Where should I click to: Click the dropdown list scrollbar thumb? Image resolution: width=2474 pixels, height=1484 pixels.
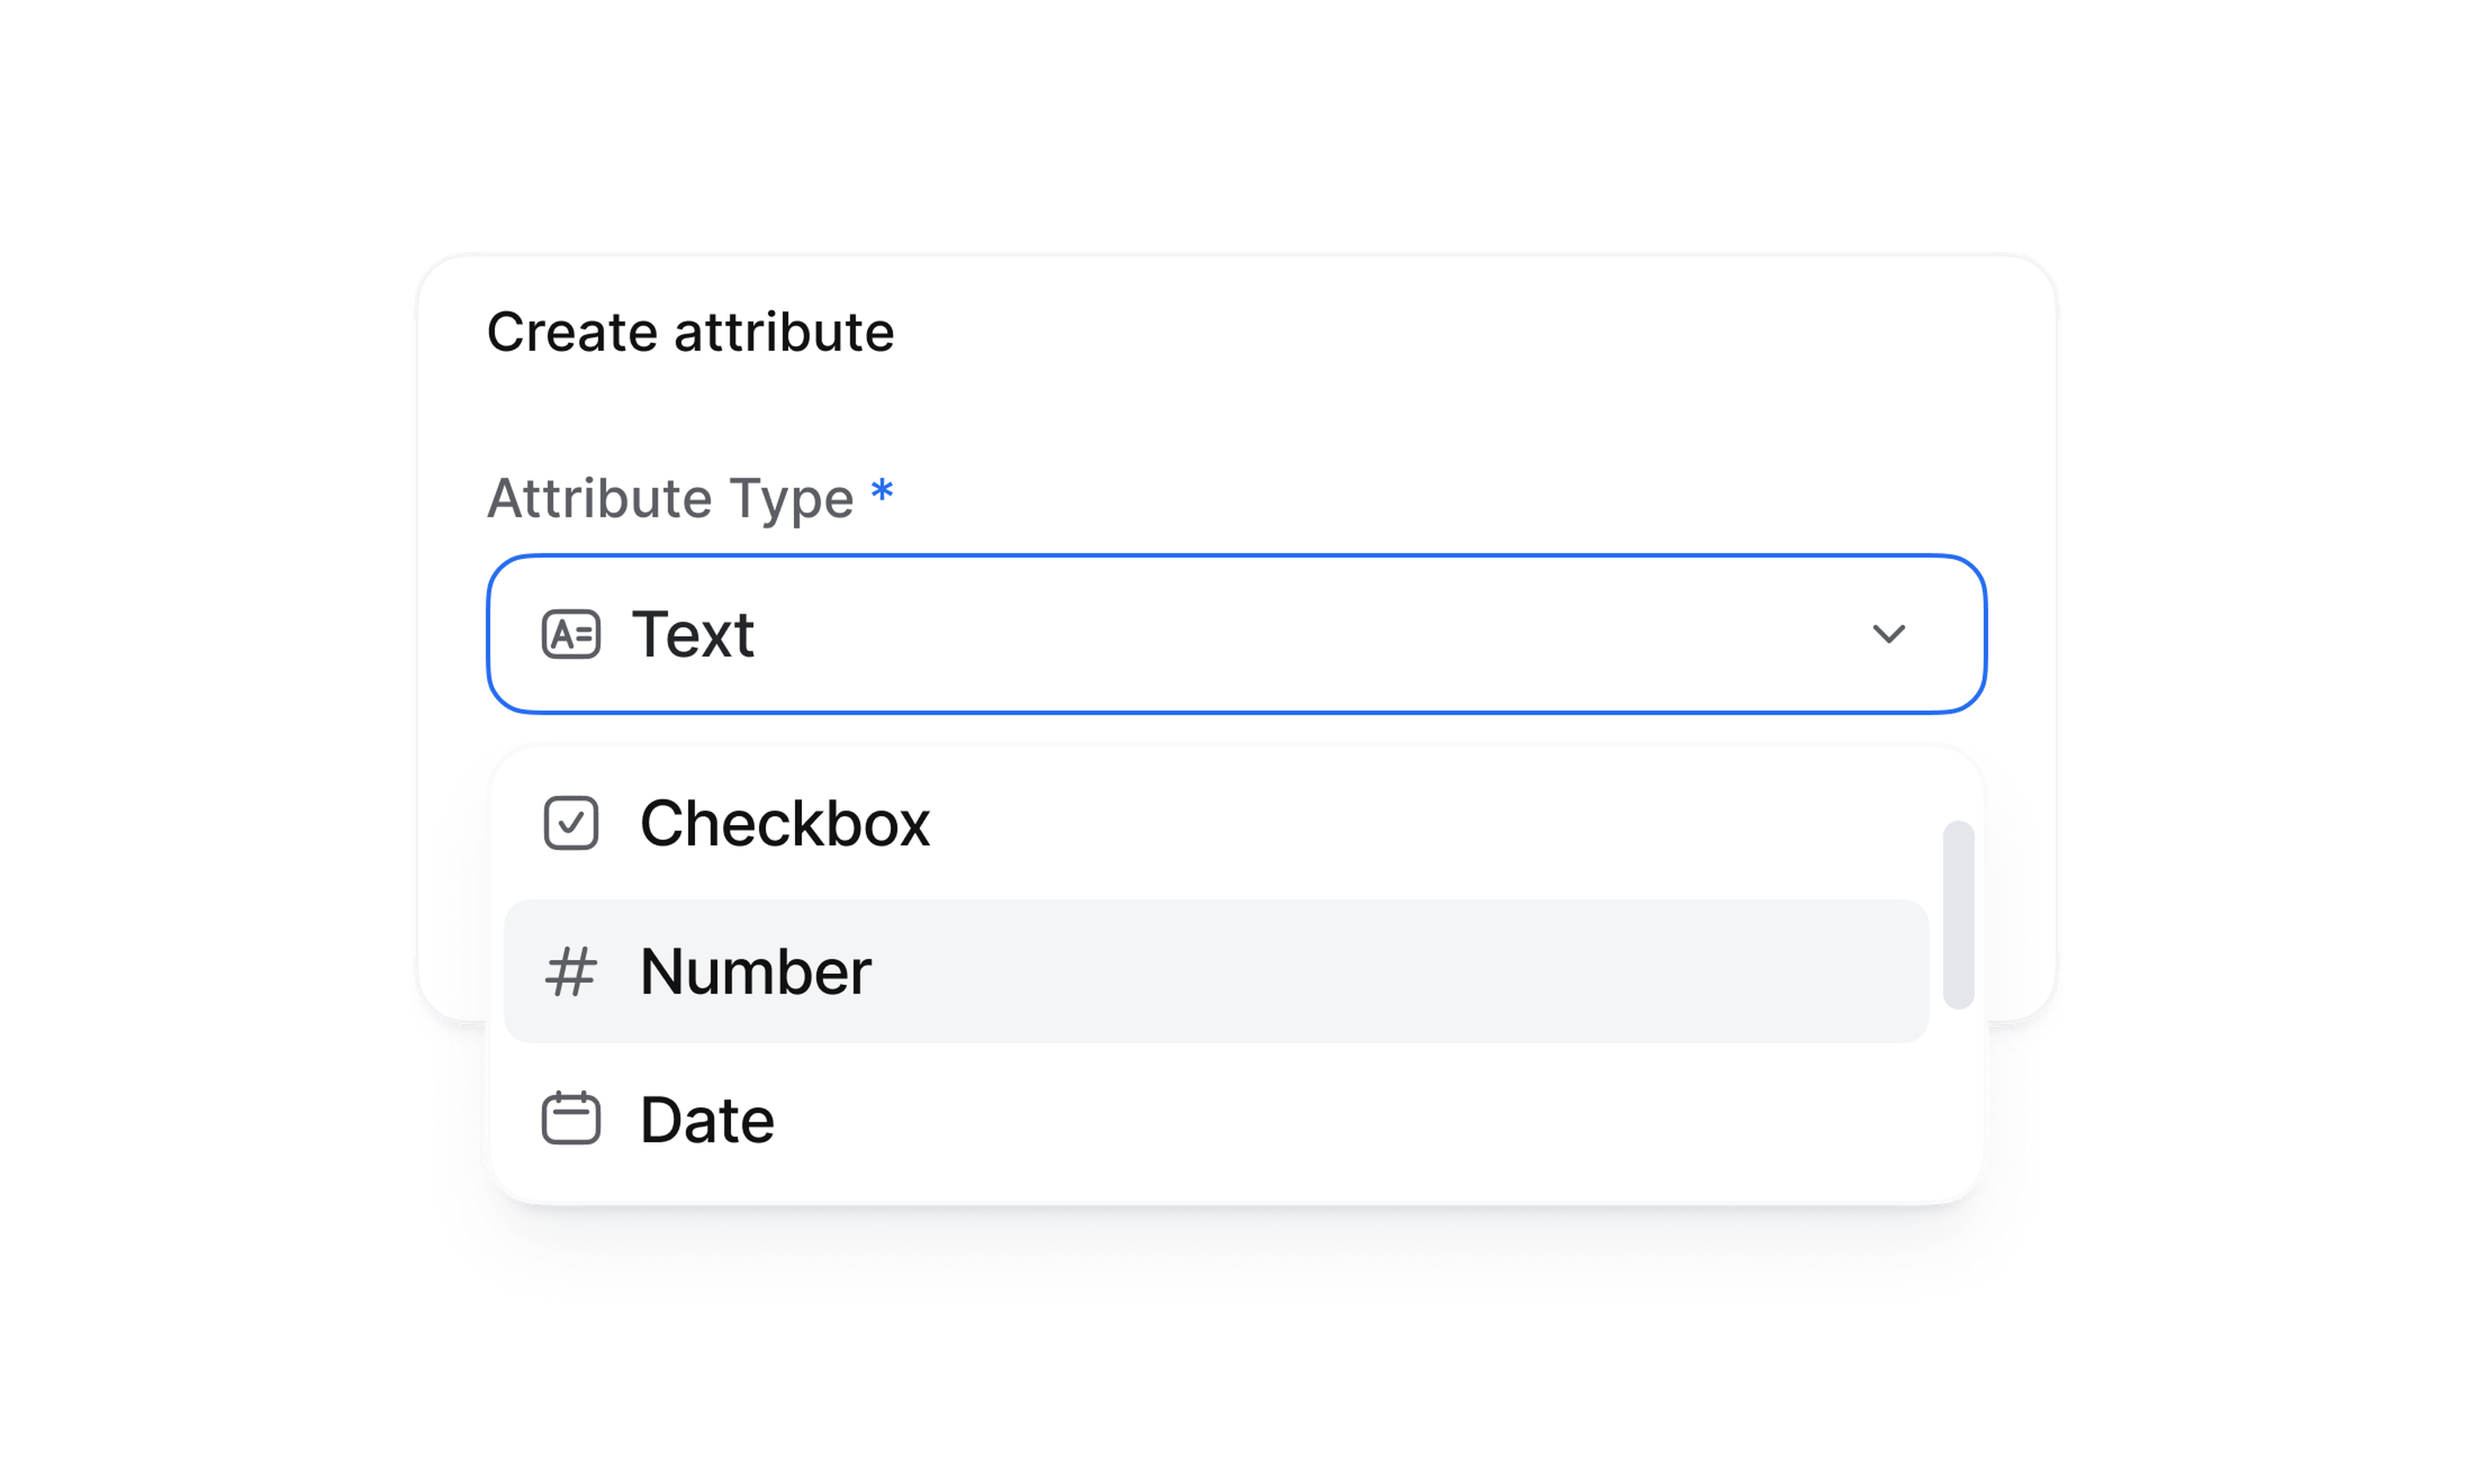point(1958,915)
